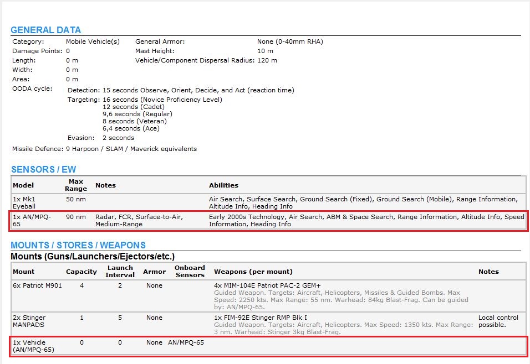Click the '50 nm' range cell
Screen dimensions: 530x364
pos(76,199)
